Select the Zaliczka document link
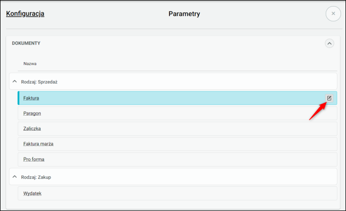The width and height of the screenshot is (346, 211). tap(32, 128)
